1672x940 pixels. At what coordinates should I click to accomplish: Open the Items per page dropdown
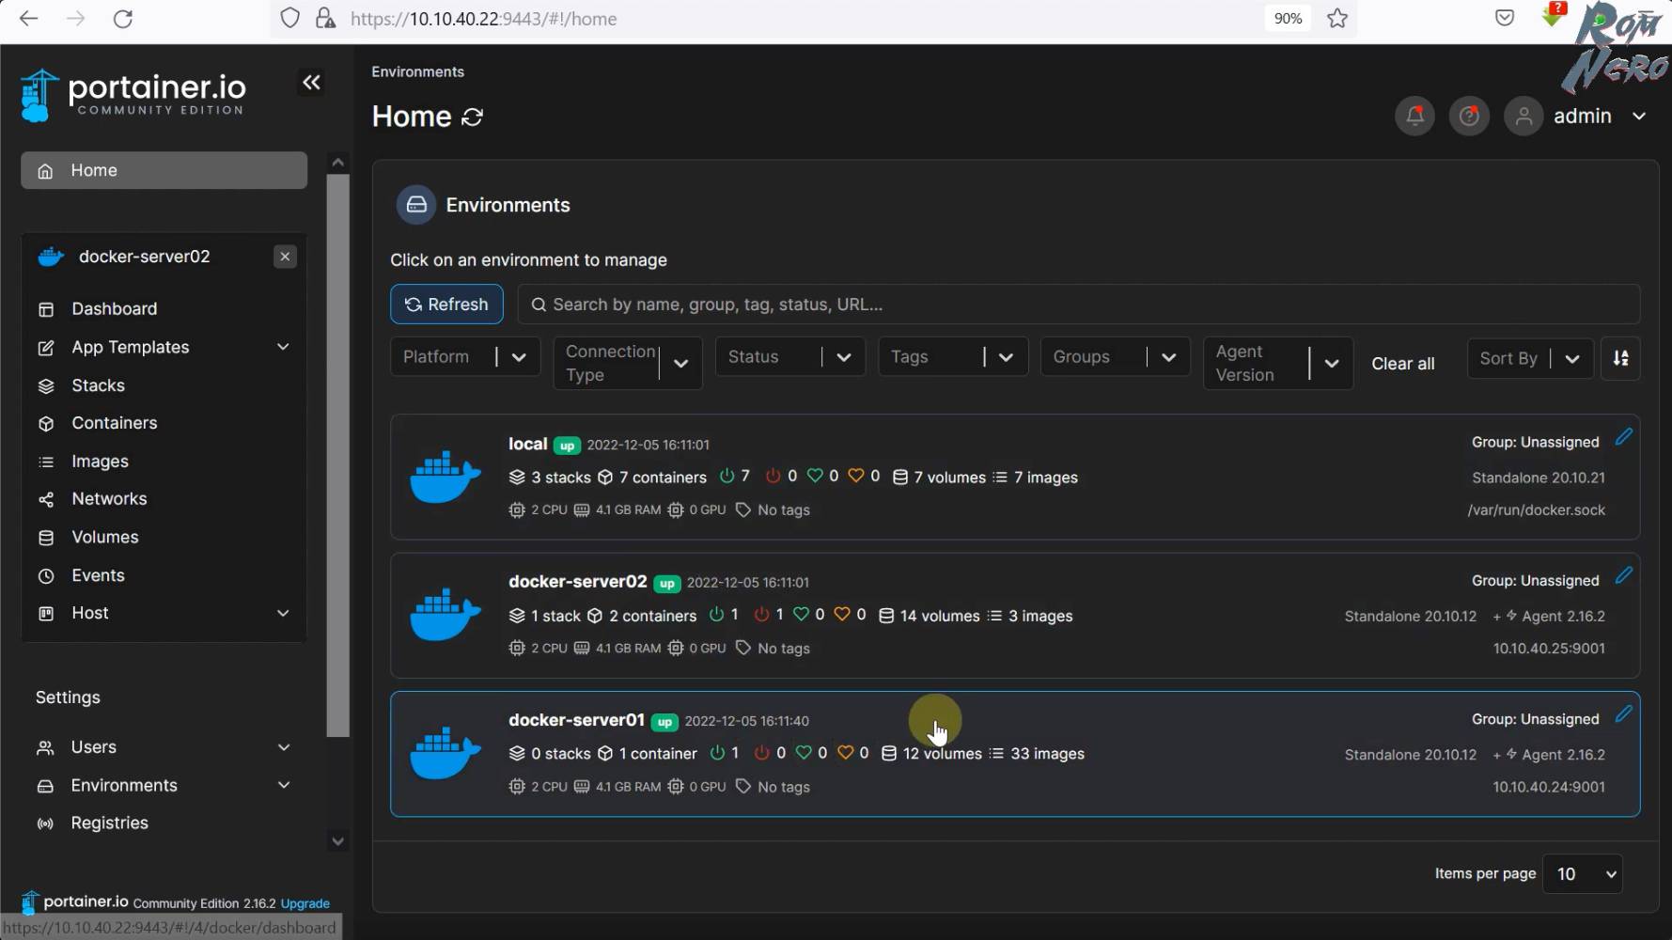coord(1582,873)
